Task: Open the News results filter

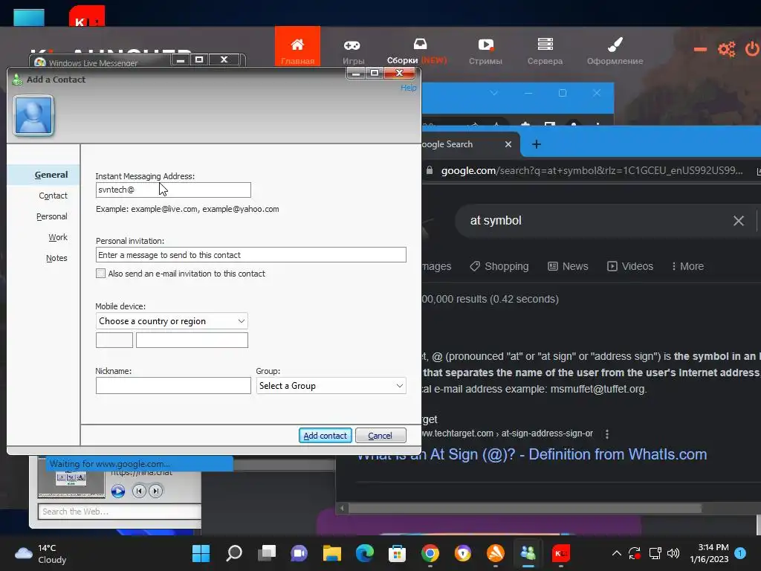Action: [x=568, y=266]
